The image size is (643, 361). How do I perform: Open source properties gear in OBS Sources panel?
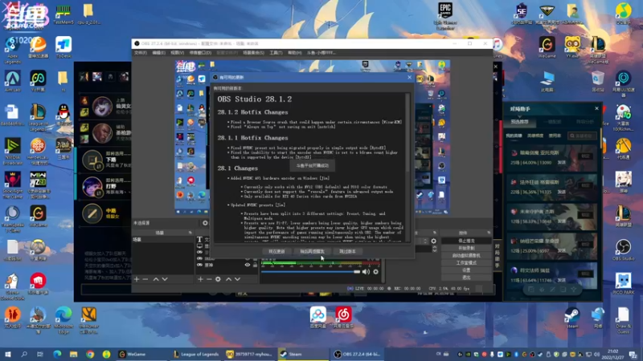[218, 279]
